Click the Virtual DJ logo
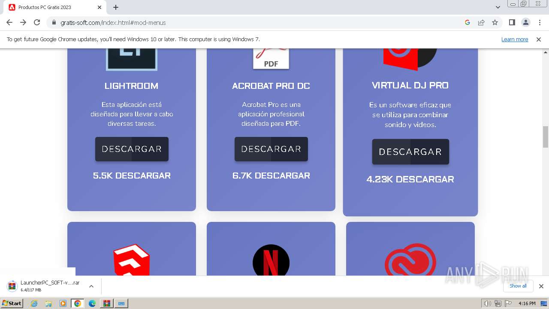The width and height of the screenshot is (549, 309). pyautogui.click(x=410, y=59)
